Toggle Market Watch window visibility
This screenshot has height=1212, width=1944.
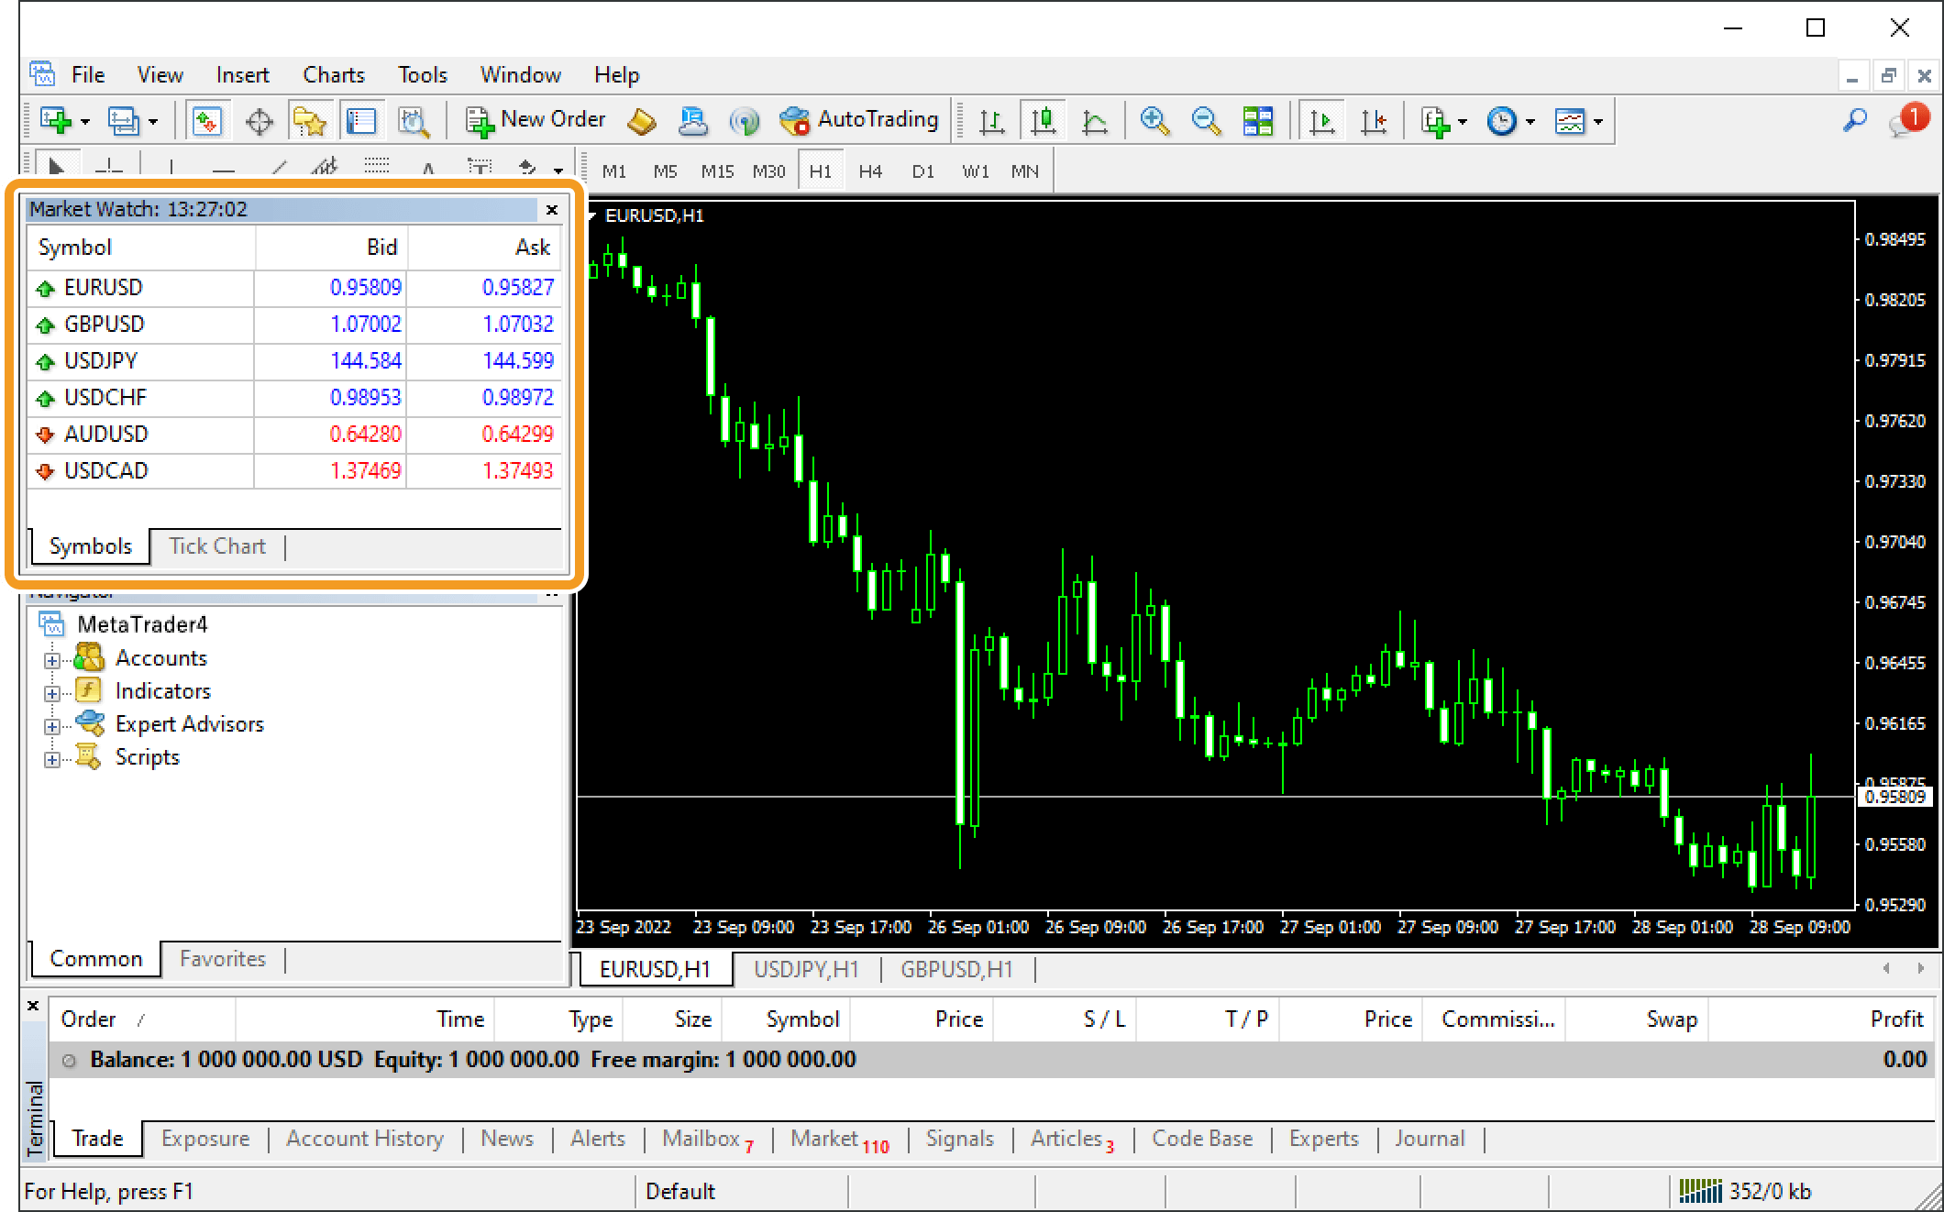tap(207, 121)
